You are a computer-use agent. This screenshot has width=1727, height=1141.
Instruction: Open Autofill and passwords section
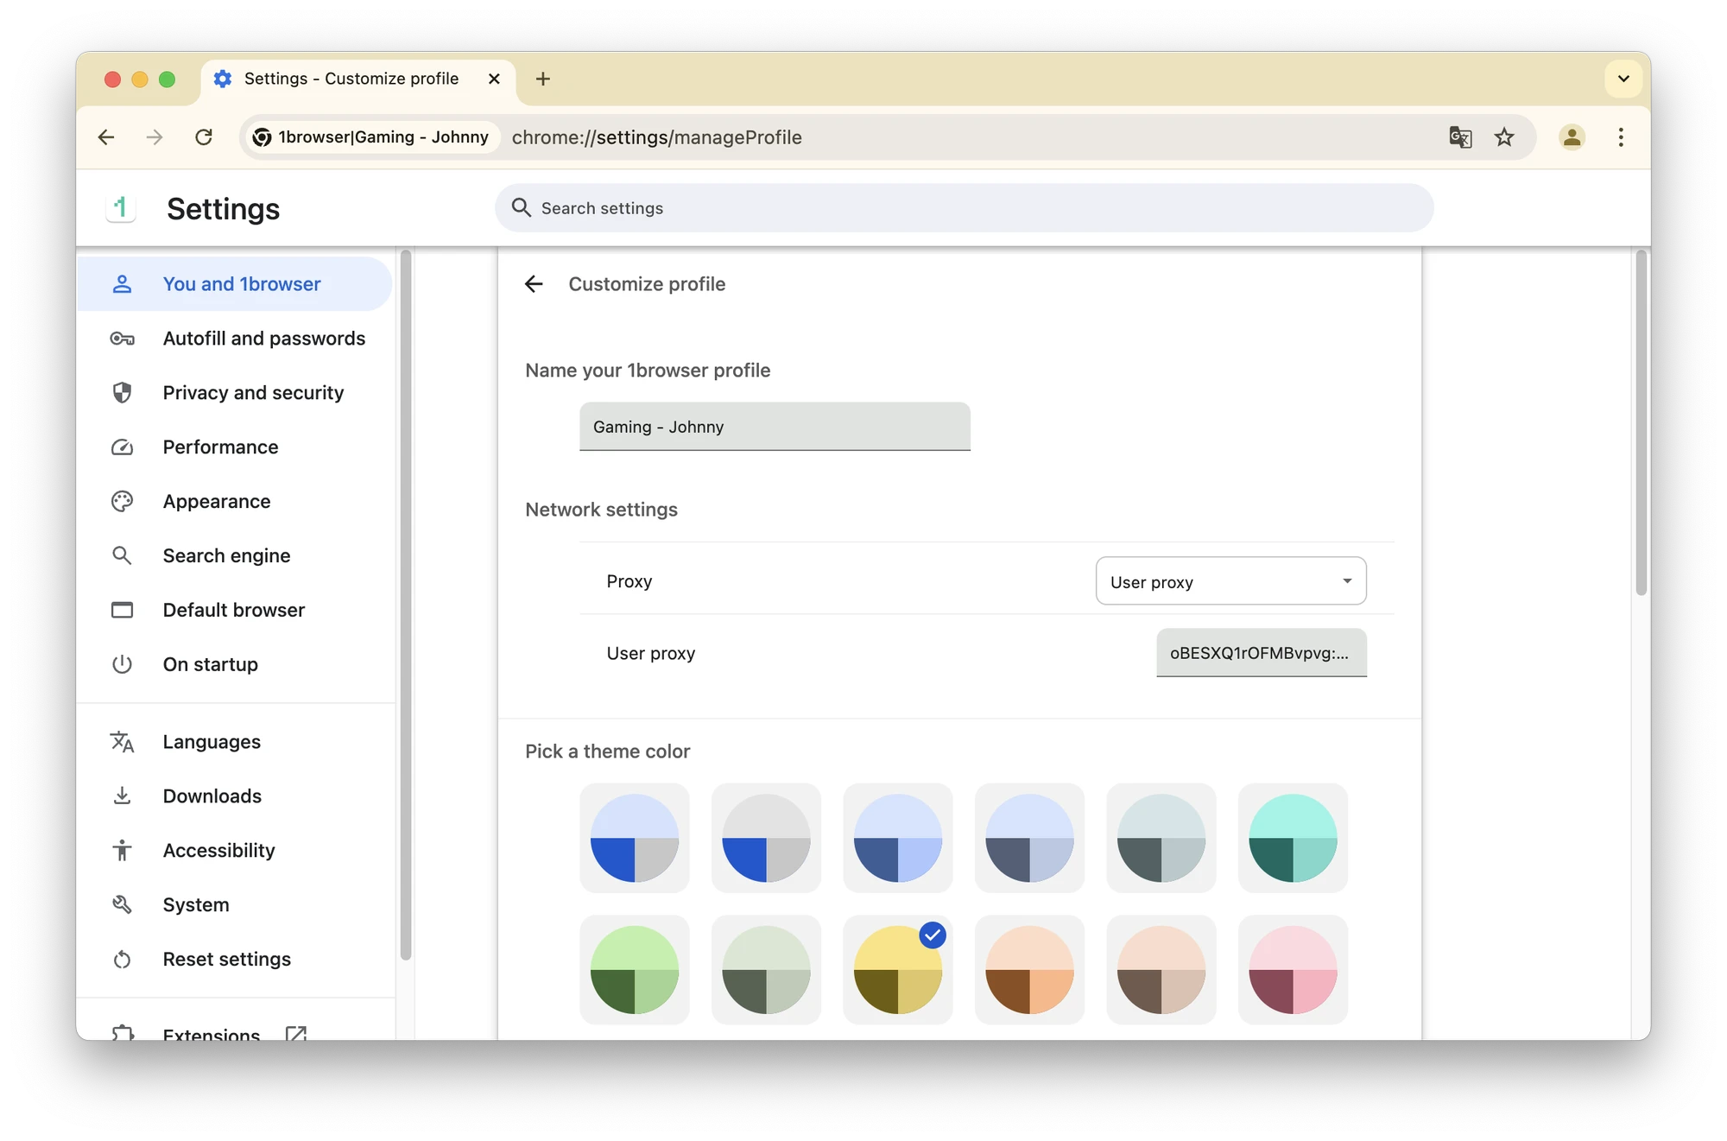coord(234,339)
